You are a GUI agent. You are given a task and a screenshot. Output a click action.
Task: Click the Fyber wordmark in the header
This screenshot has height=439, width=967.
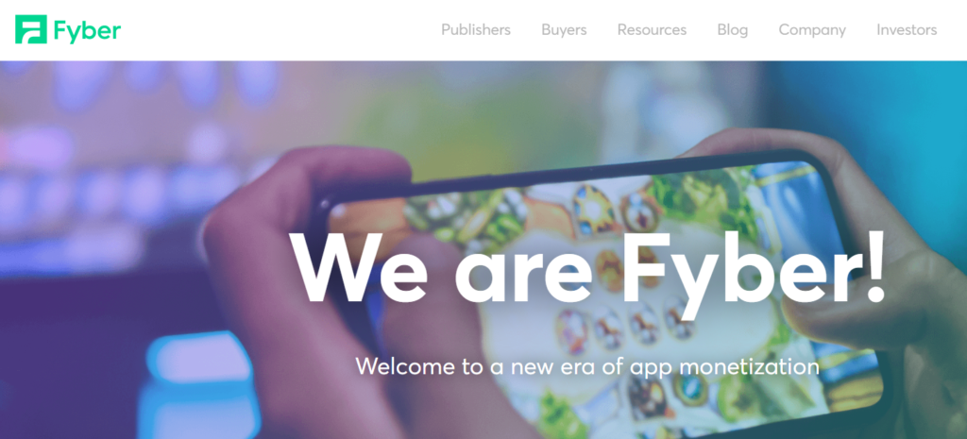click(87, 31)
